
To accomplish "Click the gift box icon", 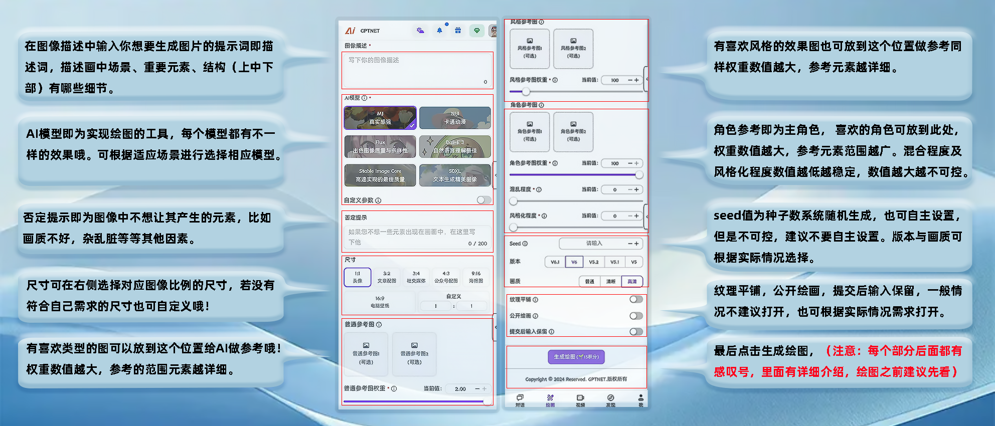I will coord(458,31).
